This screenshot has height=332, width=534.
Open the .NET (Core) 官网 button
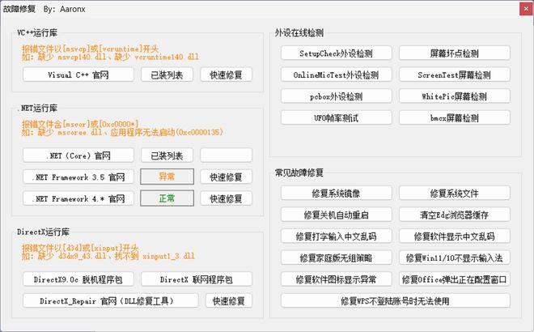click(x=78, y=155)
